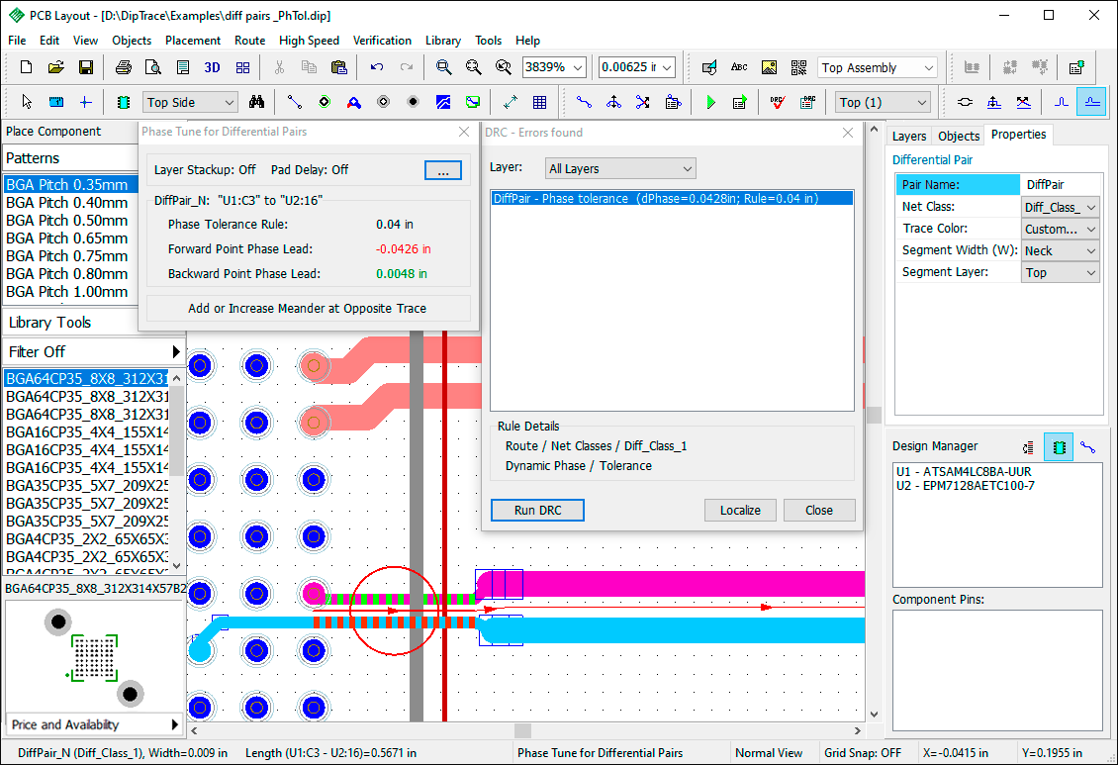Open the 3D preview
This screenshot has width=1118, height=765.
click(212, 67)
